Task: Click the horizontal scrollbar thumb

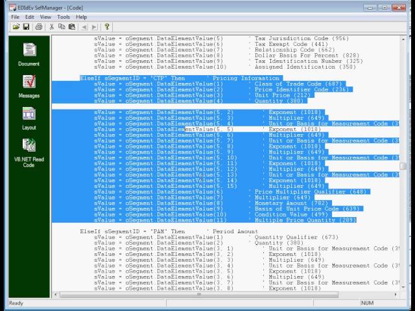Action: click(199, 294)
